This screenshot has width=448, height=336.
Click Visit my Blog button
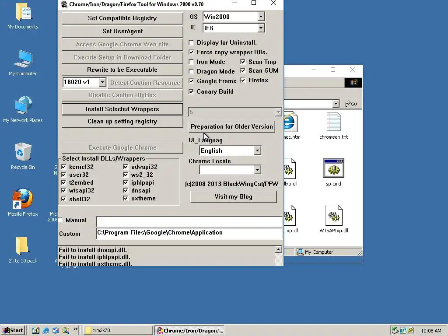click(234, 196)
